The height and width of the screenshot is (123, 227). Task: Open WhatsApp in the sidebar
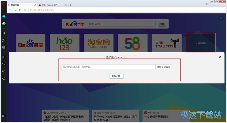(x=4, y=24)
